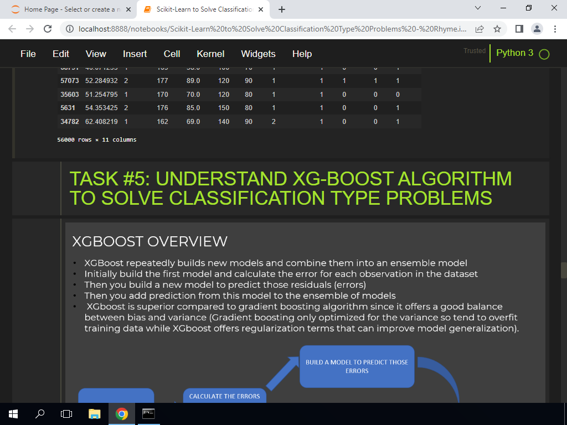This screenshot has height=425, width=567.
Task: Click the bullet about predicting residuals (errors)
Action: 225,285
